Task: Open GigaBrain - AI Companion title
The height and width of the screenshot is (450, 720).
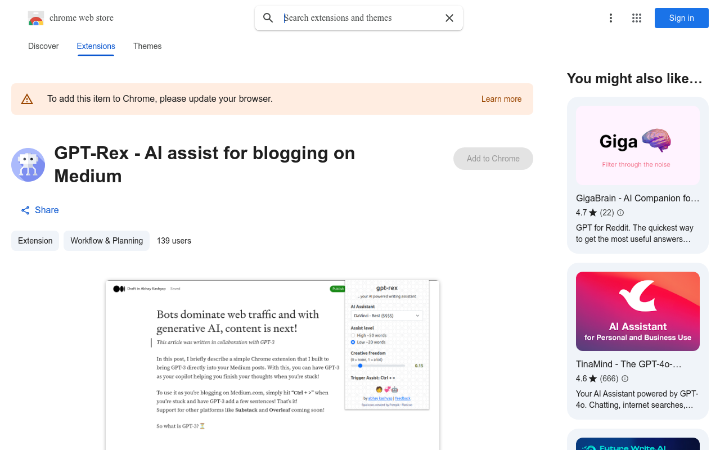Action: click(x=638, y=198)
